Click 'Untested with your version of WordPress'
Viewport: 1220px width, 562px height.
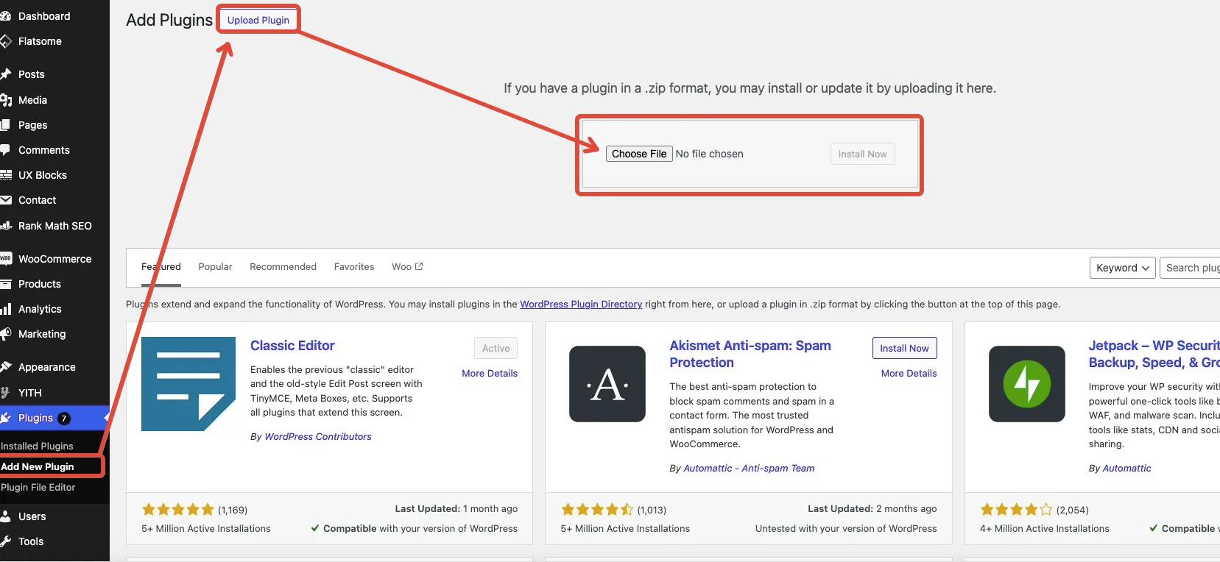tap(846, 529)
